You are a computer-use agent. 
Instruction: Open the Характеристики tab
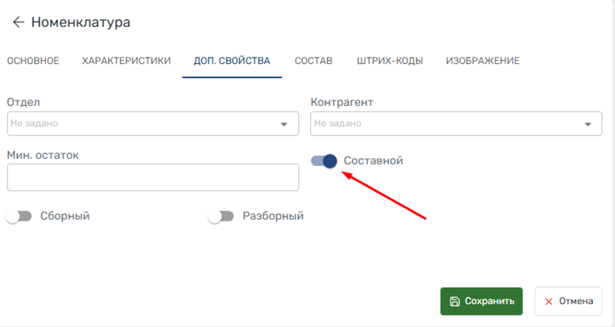coord(126,61)
